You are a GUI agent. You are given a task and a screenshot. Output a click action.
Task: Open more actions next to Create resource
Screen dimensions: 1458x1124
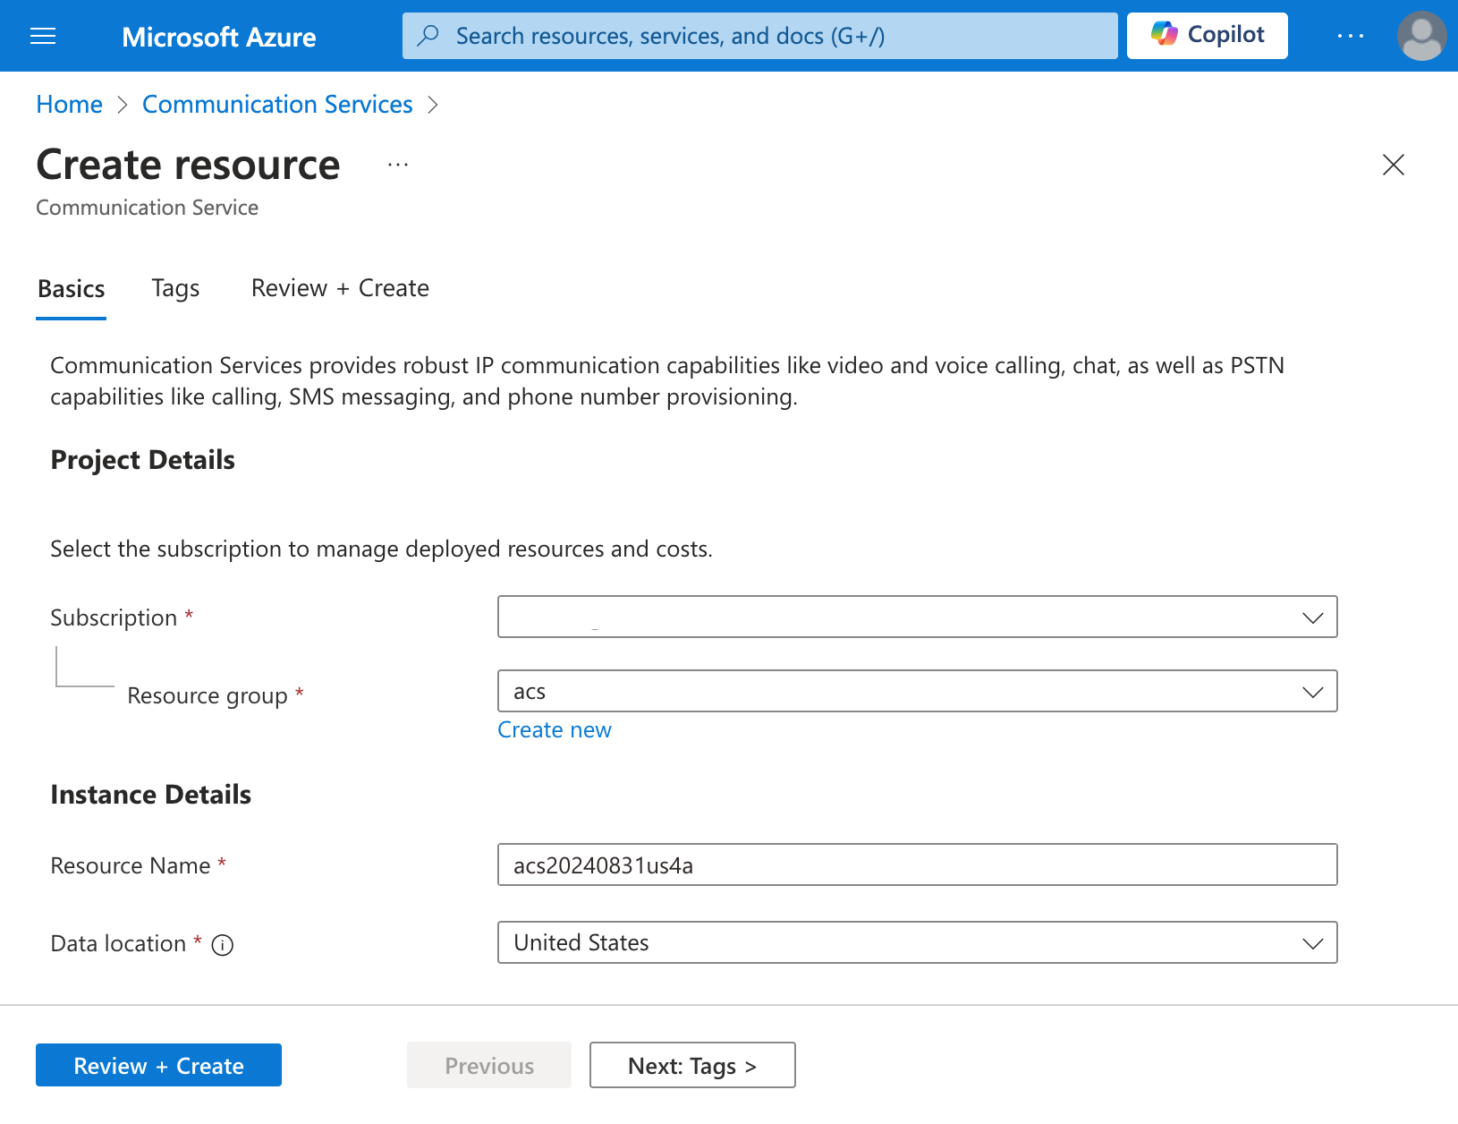point(398,165)
